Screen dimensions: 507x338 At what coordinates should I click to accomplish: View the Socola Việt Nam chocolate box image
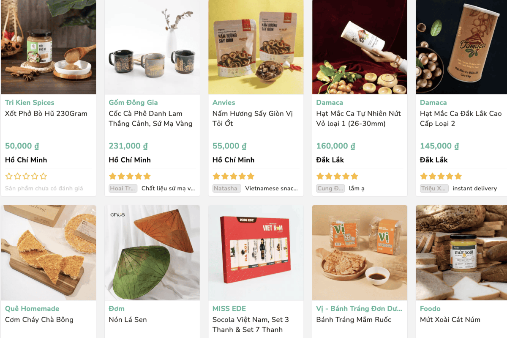(256, 253)
